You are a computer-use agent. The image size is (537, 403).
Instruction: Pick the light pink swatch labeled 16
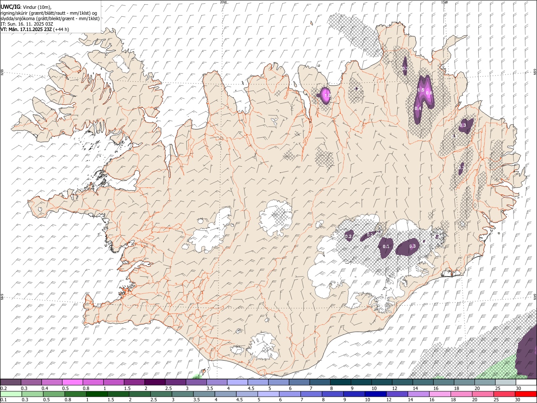click(439, 394)
